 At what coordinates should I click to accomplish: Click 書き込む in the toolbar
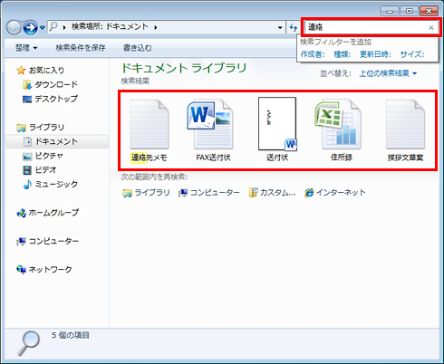(x=138, y=48)
